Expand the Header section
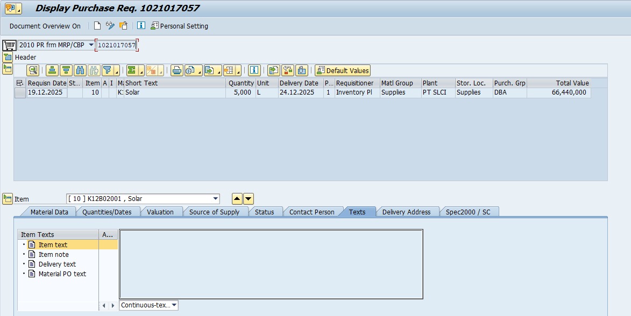Viewport: 631px width, 316px height. pyautogui.click(x=7, y=57)
